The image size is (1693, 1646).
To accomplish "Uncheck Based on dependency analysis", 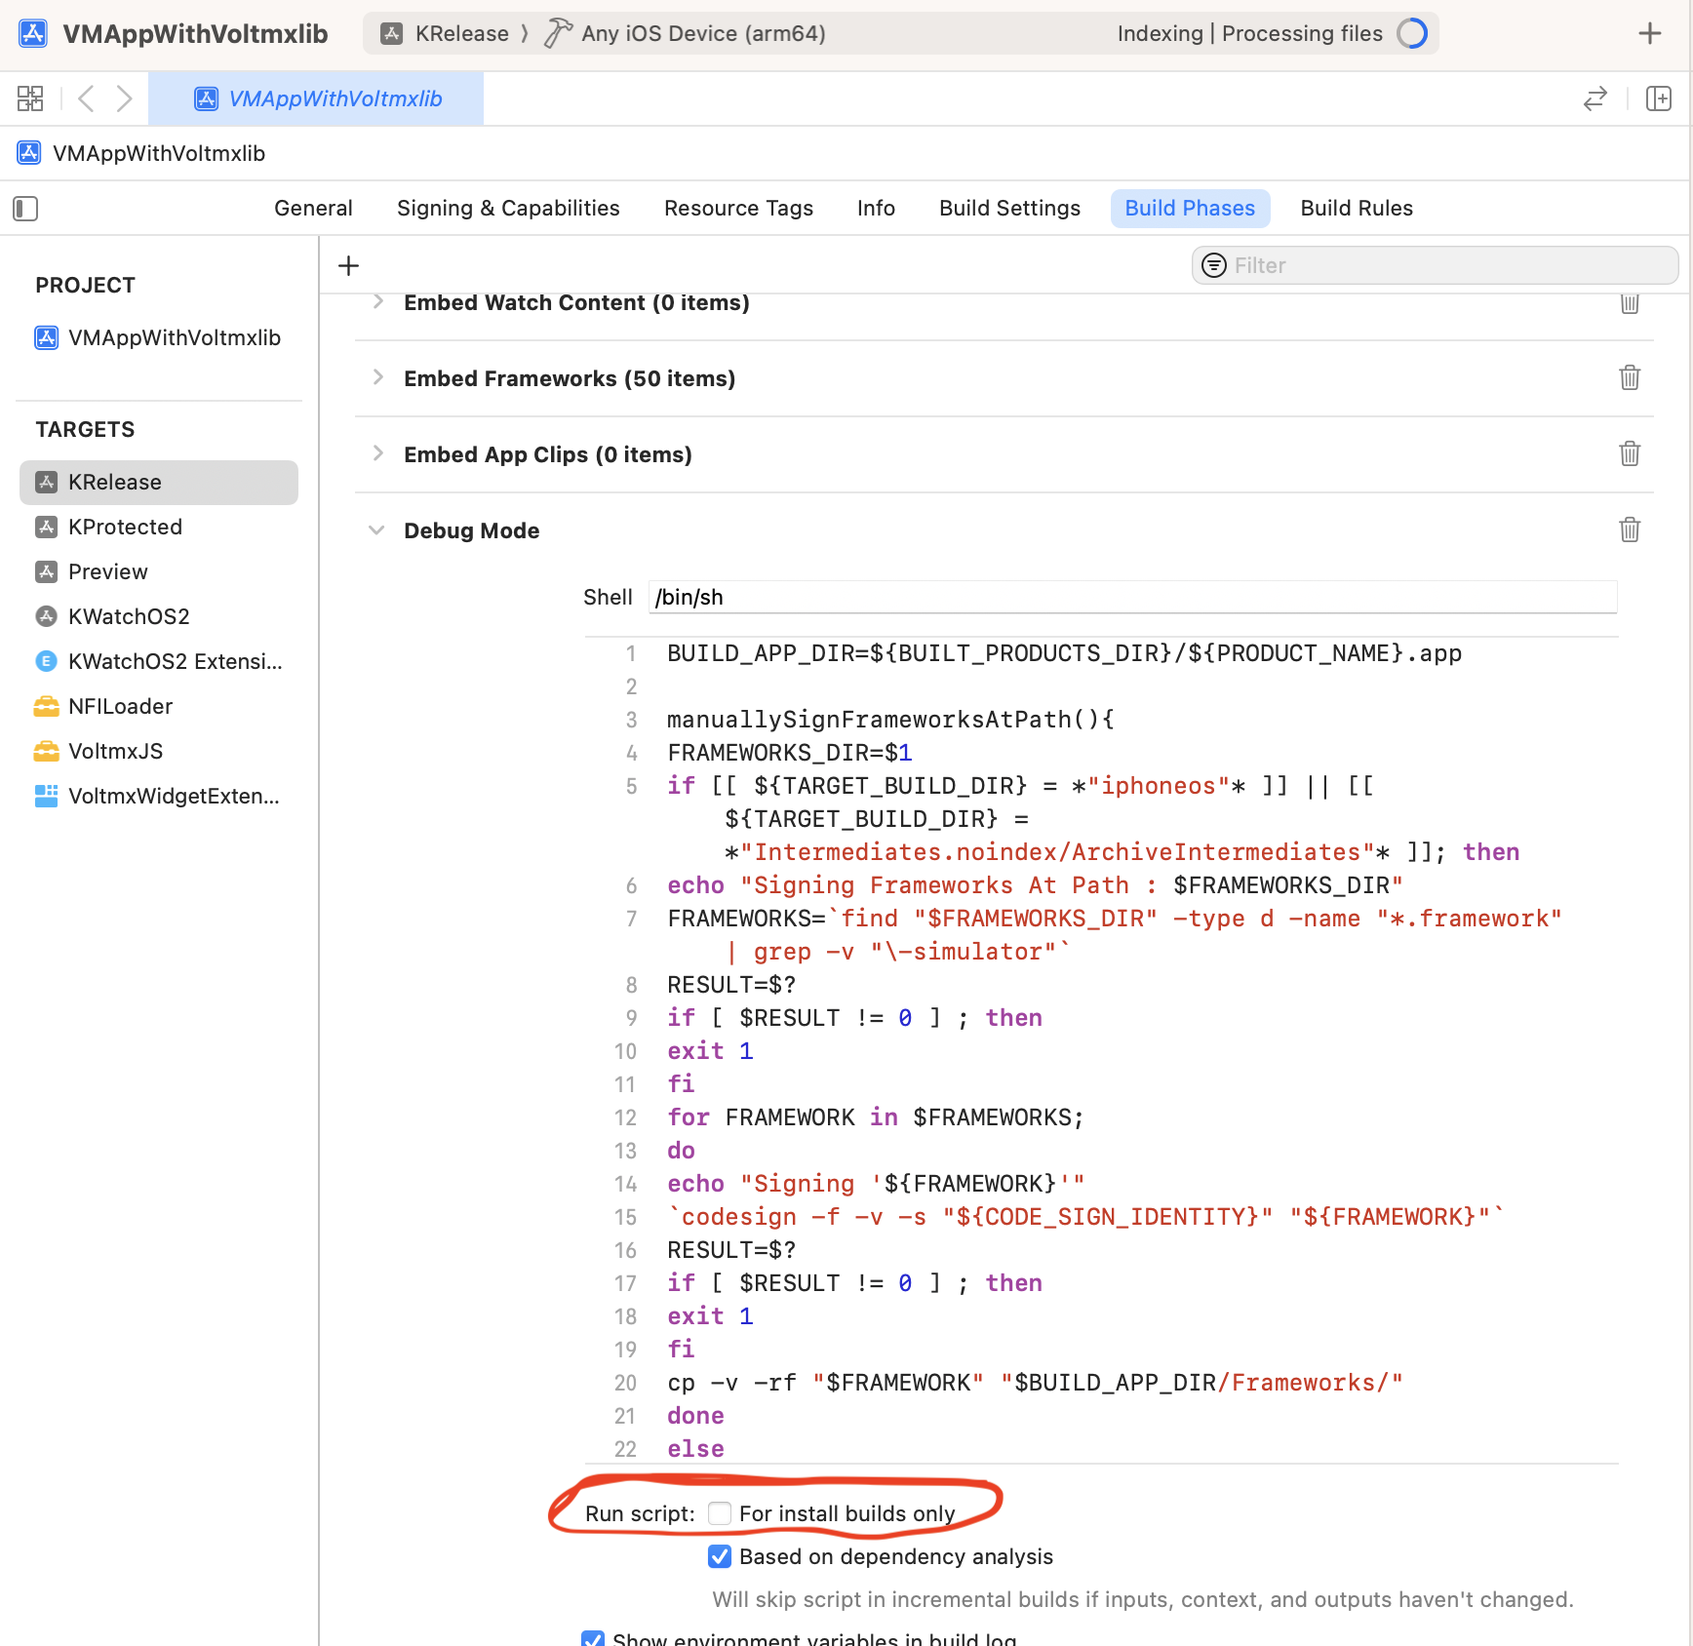I will [720, 1556].
